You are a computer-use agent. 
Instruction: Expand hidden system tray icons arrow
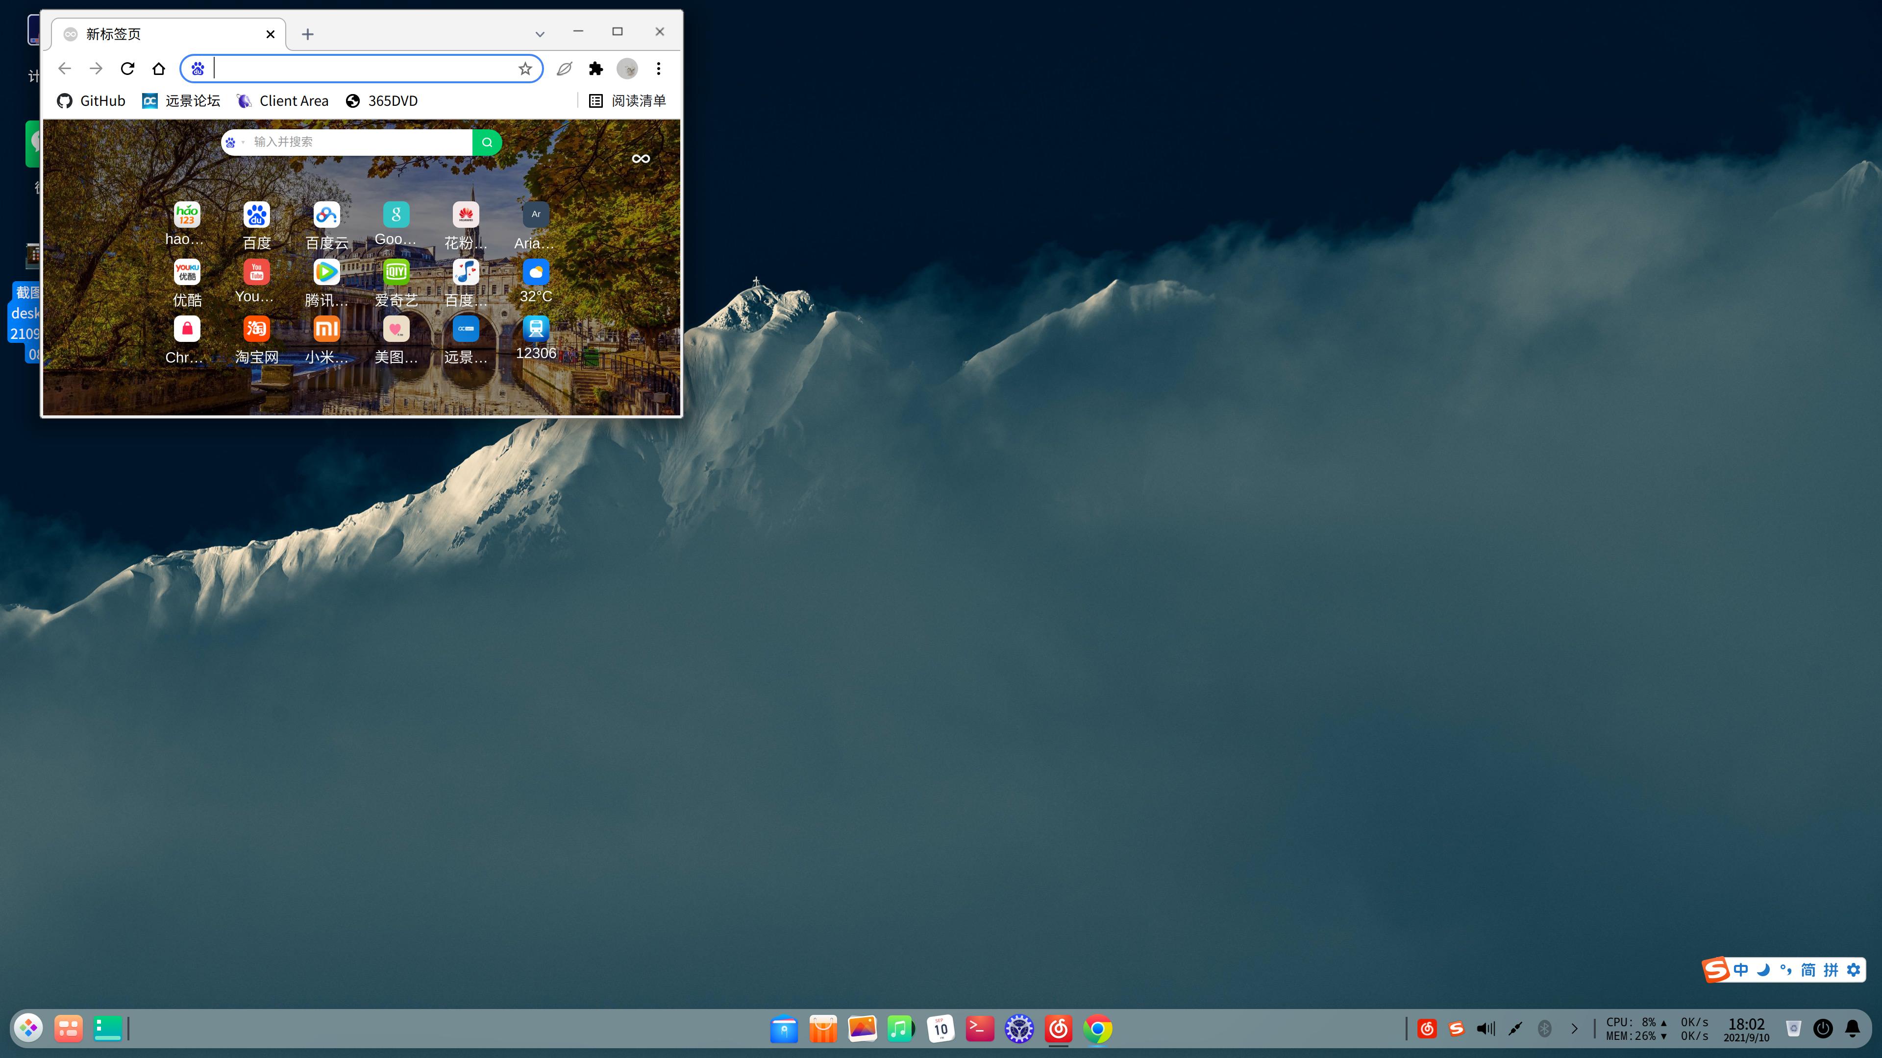click(x=1574, y=1029)
